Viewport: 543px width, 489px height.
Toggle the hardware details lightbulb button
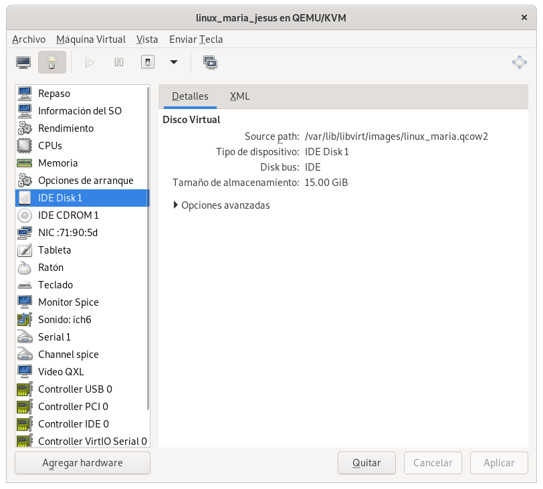pyautogui.click(x=51, y=62)
